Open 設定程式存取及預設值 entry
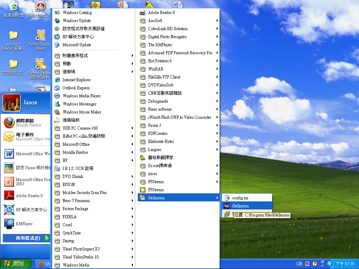The height and width of the screenshot is (269, 359). 94,29
